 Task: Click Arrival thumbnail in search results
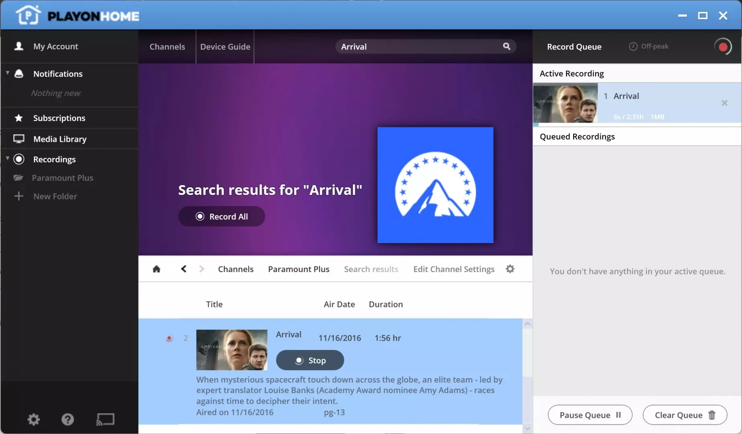coord(232,350)
